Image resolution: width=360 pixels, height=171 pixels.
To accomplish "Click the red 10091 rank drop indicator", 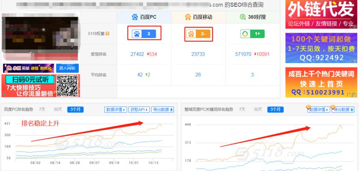I will click(x=262, y=54).
